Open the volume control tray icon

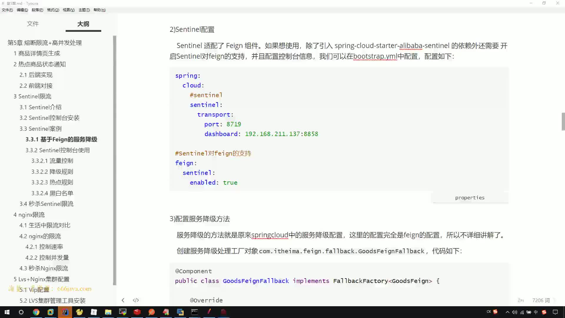point(514,312)
